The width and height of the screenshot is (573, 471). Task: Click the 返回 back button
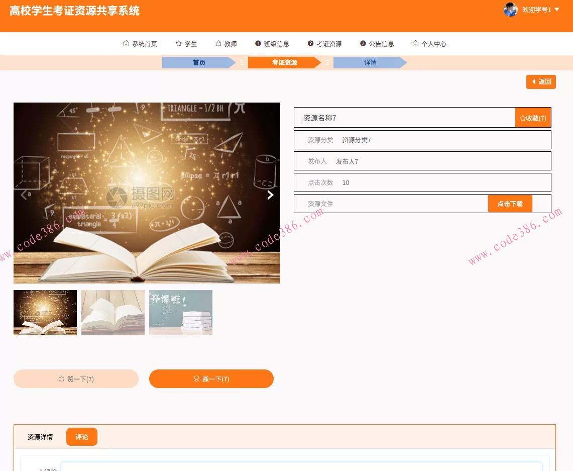541,81
